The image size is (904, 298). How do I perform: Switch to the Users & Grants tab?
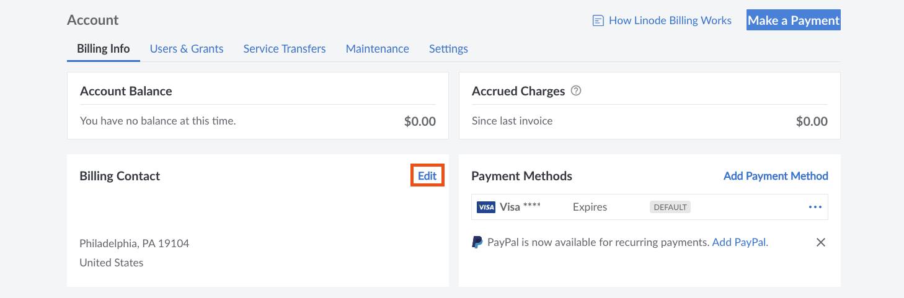pyautogui.click(x=187, y=48)
